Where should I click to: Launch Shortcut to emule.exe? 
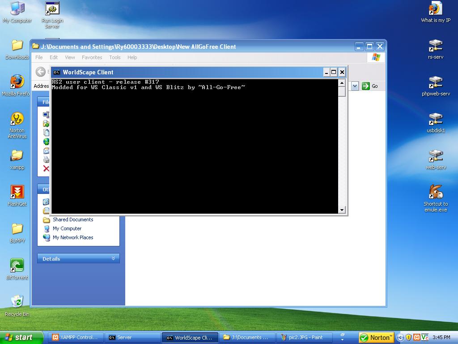(436, 198)
